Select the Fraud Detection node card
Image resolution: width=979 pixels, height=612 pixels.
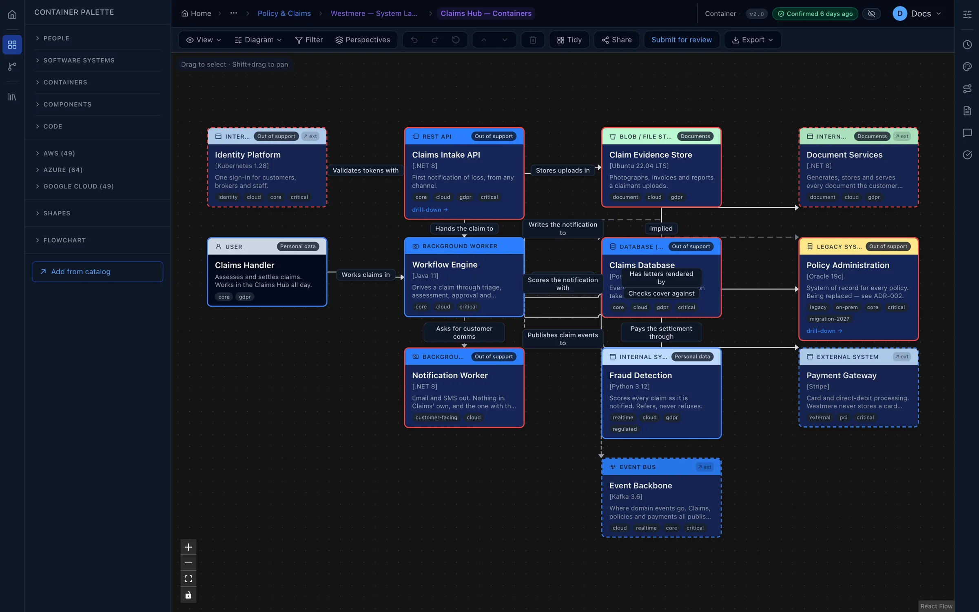pyautogui.click(x=661, y=393)
